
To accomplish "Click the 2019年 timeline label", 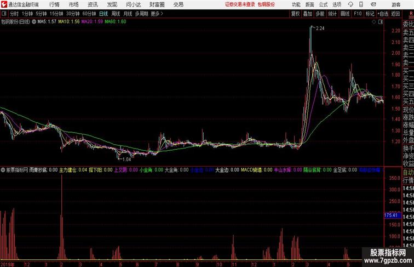I will (8, 264).
